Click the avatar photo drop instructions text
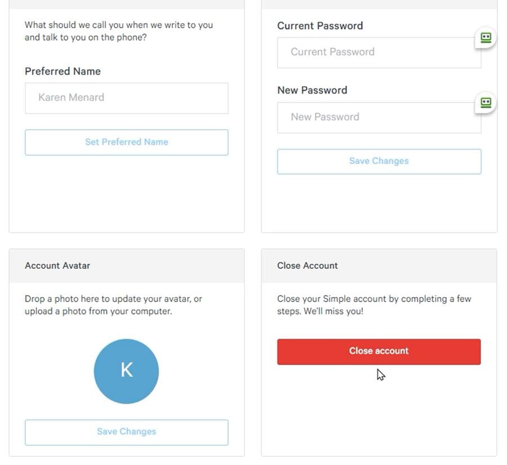Screen dimensions: 507x465 click(113, 304)
